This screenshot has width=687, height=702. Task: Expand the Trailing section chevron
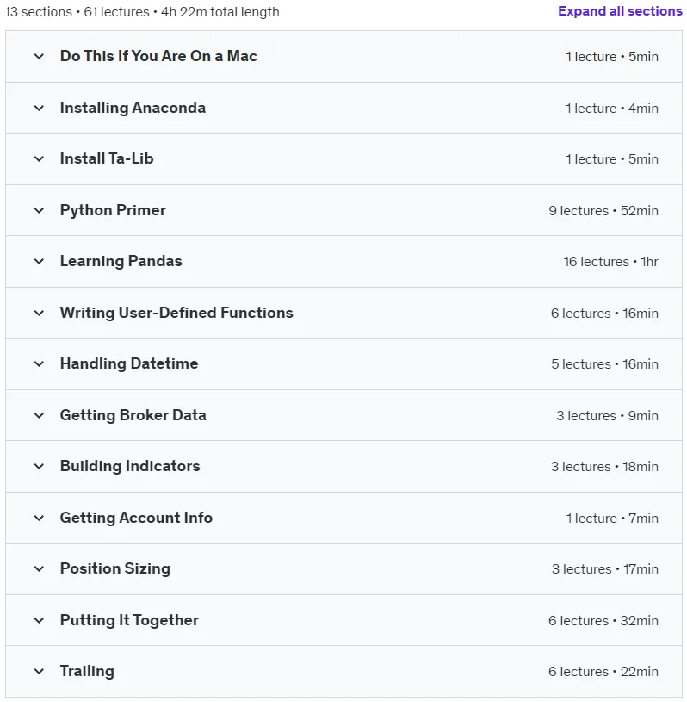39,672
